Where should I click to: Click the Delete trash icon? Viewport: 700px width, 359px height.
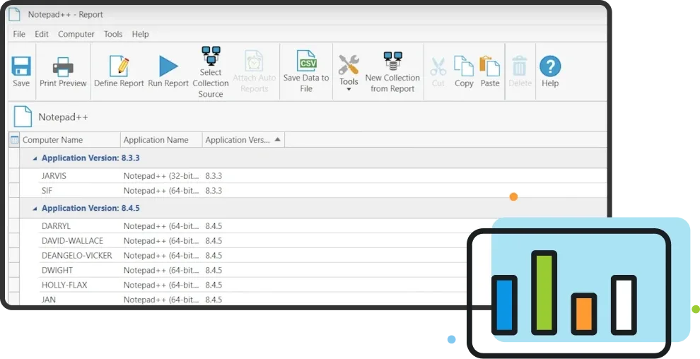pyautogui.click(x=520, y=66)
